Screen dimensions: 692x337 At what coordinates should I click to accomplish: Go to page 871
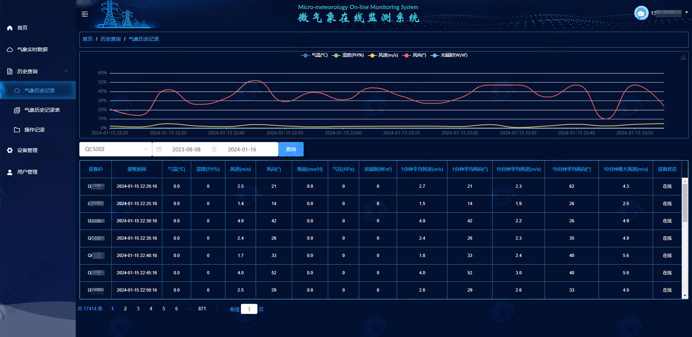pyautogui.click(x=202, y=309)
